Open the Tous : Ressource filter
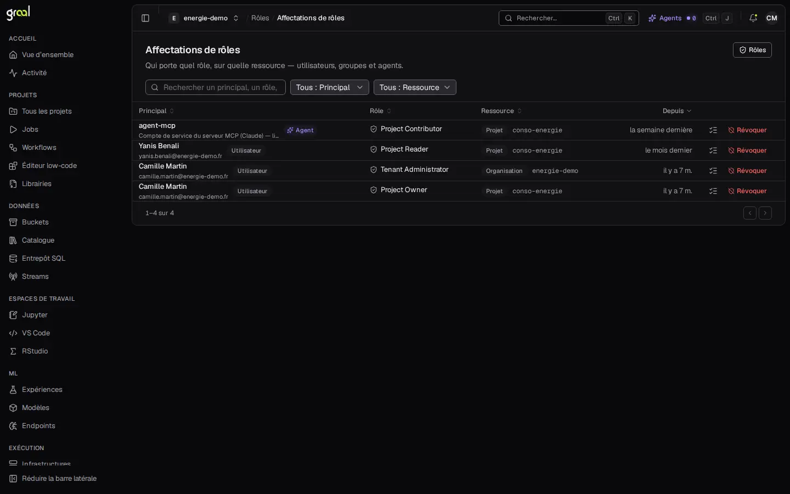This screenshot has height=494, width=790. tap(415, 87)
